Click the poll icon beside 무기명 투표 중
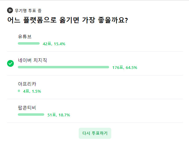The width and height of the screenshot is (189, 145). [x=10, y=10]
